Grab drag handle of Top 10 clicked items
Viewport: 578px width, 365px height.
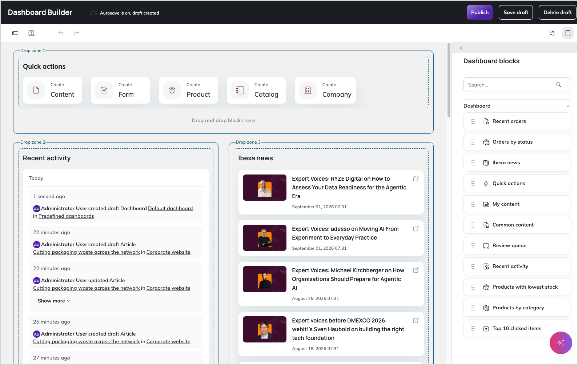473,329
